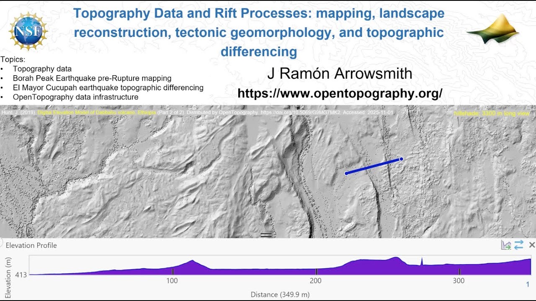Viewport: 536px width, 301px height.
Task: Click 'Borah Peak Earthquake pre-Rupture mapping' bullet
Action: pyautogui.click(x=92, y=78)
